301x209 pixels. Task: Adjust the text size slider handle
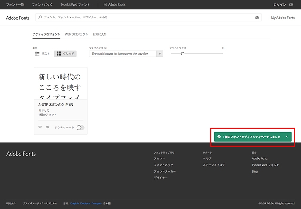point(183,54)
